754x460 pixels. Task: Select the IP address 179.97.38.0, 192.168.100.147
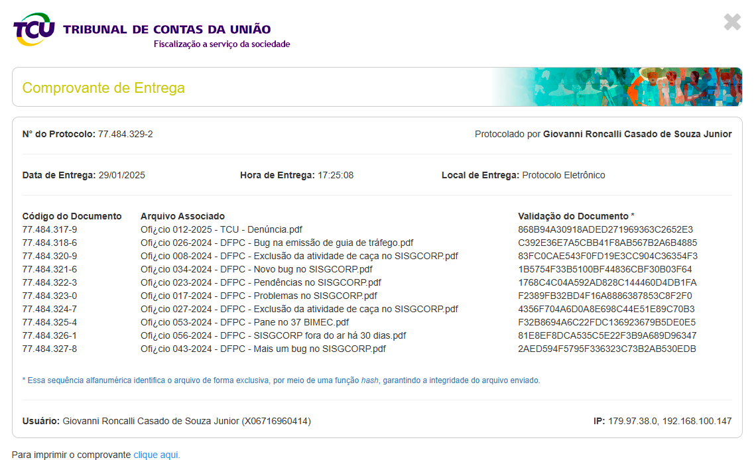pos(670,421)
